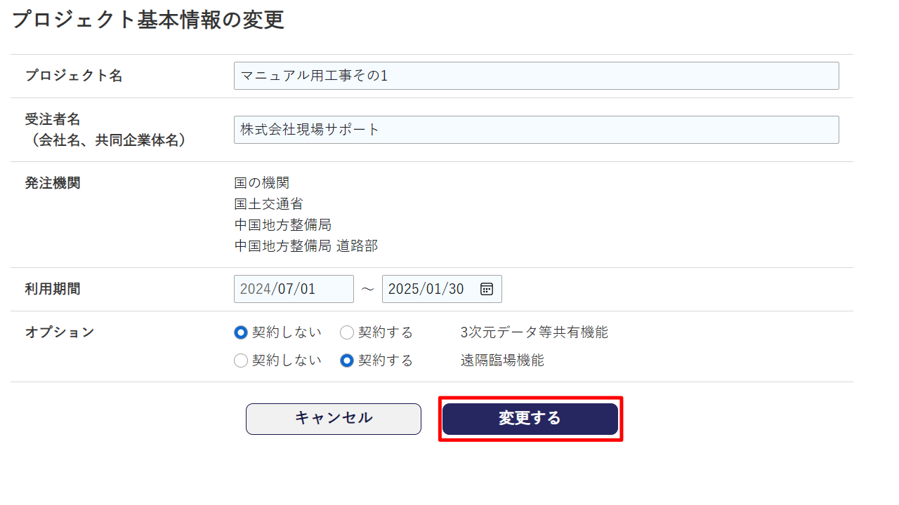Click the 発注機関 row label
The height and width of the screenshot is (505, 899).
[53, 183]
